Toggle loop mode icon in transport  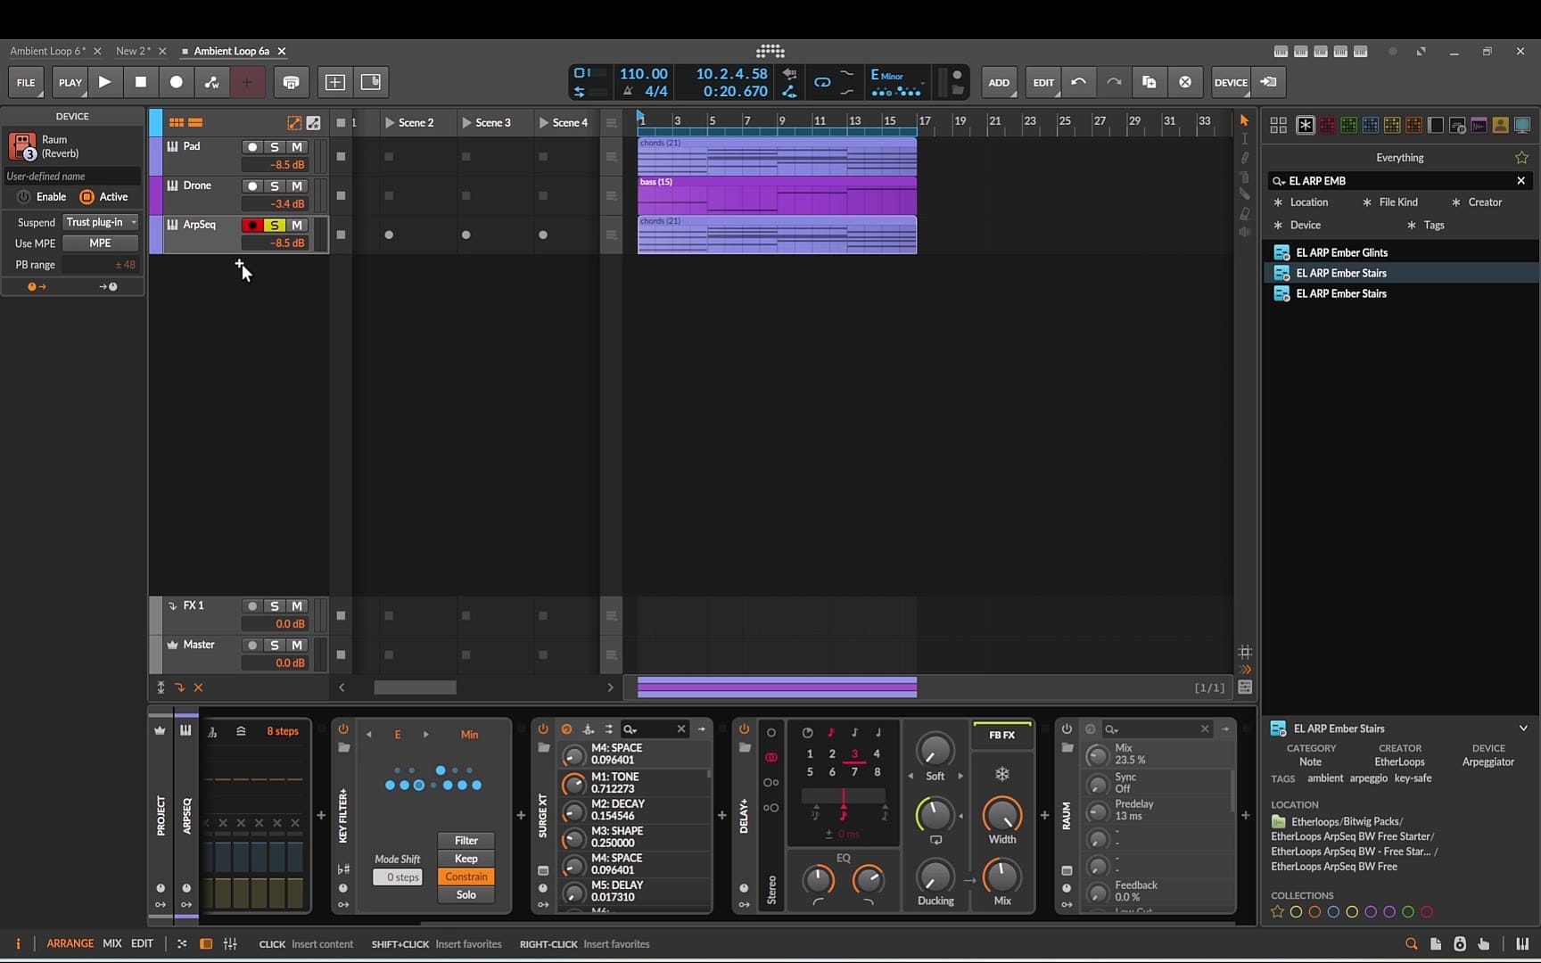point(822,82)
